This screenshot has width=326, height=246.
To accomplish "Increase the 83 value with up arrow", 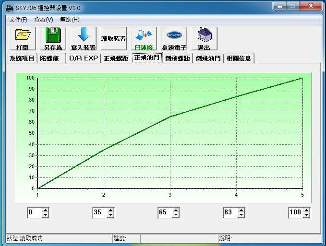I will (x=241, y=210).
